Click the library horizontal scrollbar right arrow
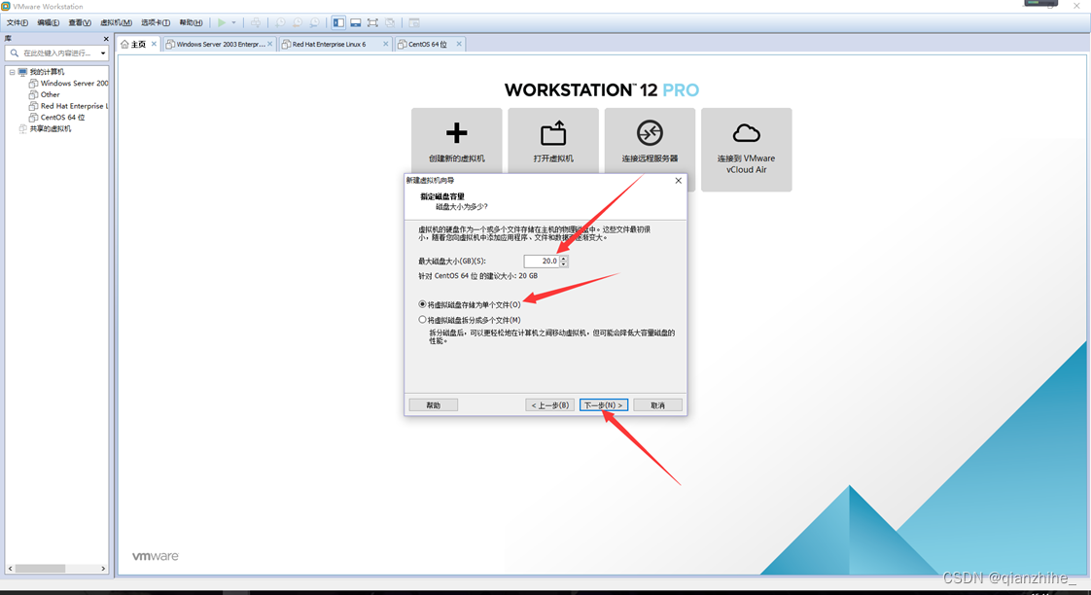The width and height of the screenshot is (1091, 595). point(104,569)
